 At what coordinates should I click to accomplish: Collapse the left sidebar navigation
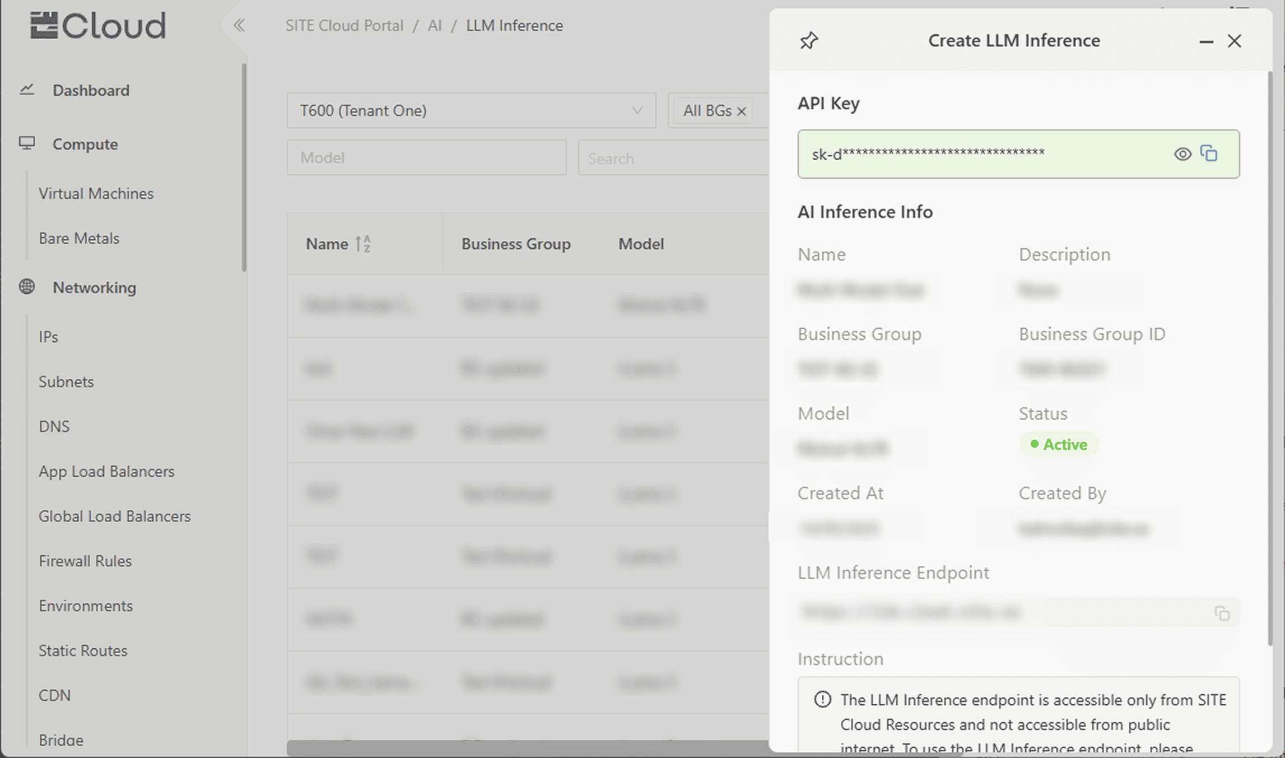pyautogui.click(x=239, y=25)
